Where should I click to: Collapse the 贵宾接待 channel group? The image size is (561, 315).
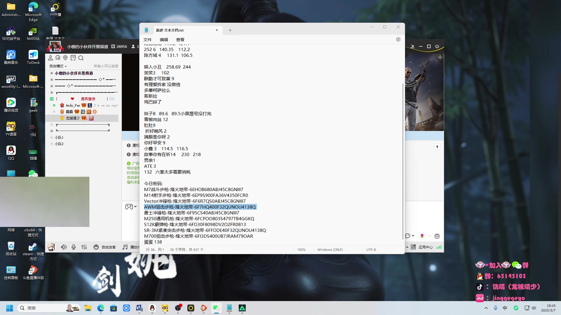click(52, 99)
